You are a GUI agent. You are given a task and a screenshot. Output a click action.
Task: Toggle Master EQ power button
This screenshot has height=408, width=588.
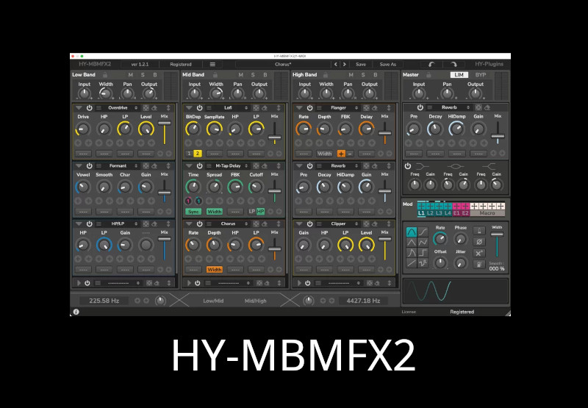pyautogui.click(x=408, y=165)
